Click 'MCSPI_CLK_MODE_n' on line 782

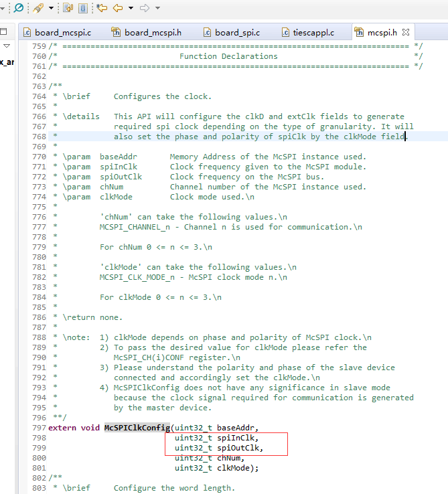[x=137, y=277]
